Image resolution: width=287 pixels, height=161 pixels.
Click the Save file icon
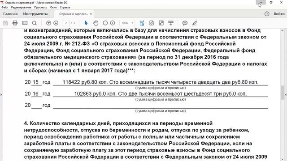5,23
